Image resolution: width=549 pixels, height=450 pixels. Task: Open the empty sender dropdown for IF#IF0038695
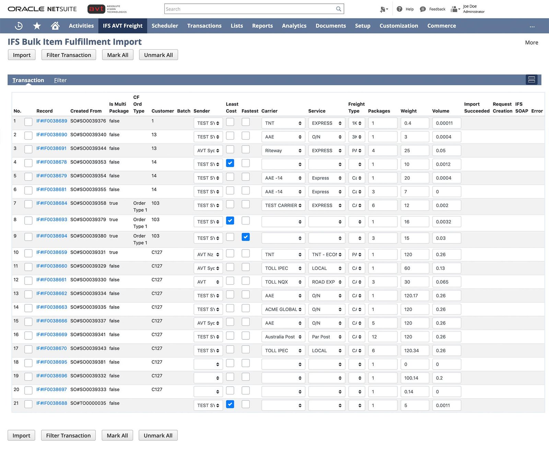[x=208, y=364]
